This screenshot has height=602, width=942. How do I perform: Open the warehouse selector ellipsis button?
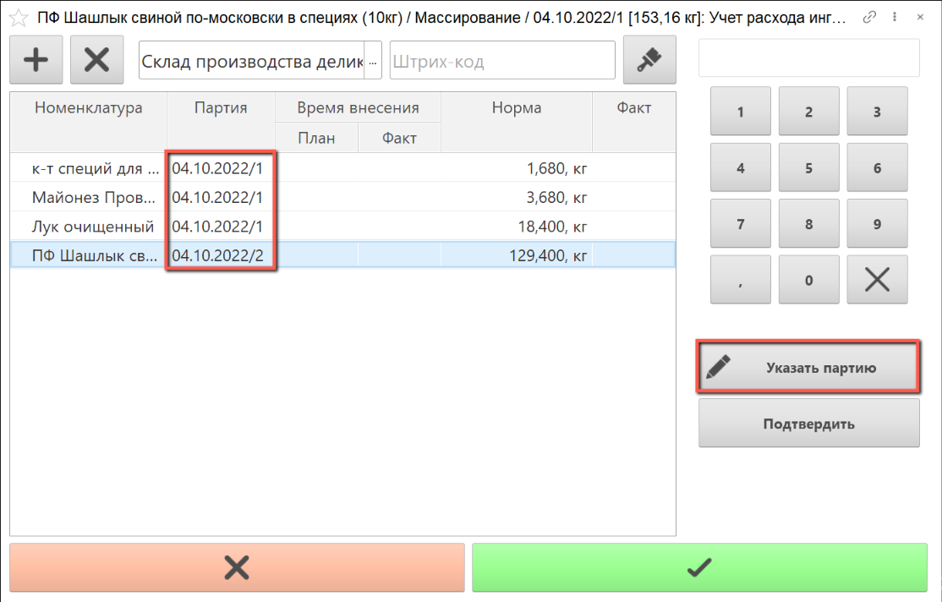point(373,61)
